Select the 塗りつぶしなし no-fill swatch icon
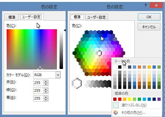The image size is (165, 117). 116,105
